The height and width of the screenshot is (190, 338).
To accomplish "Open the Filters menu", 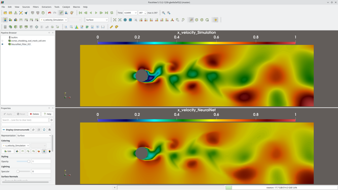I will [x=36, y=7].
